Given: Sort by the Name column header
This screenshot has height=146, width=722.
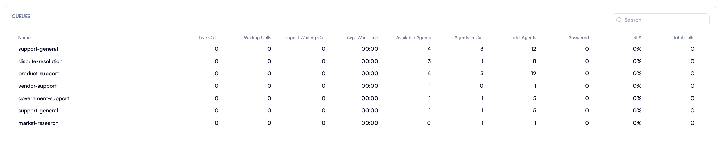Looking at the screenshot, I should click(x=24, y=37).
